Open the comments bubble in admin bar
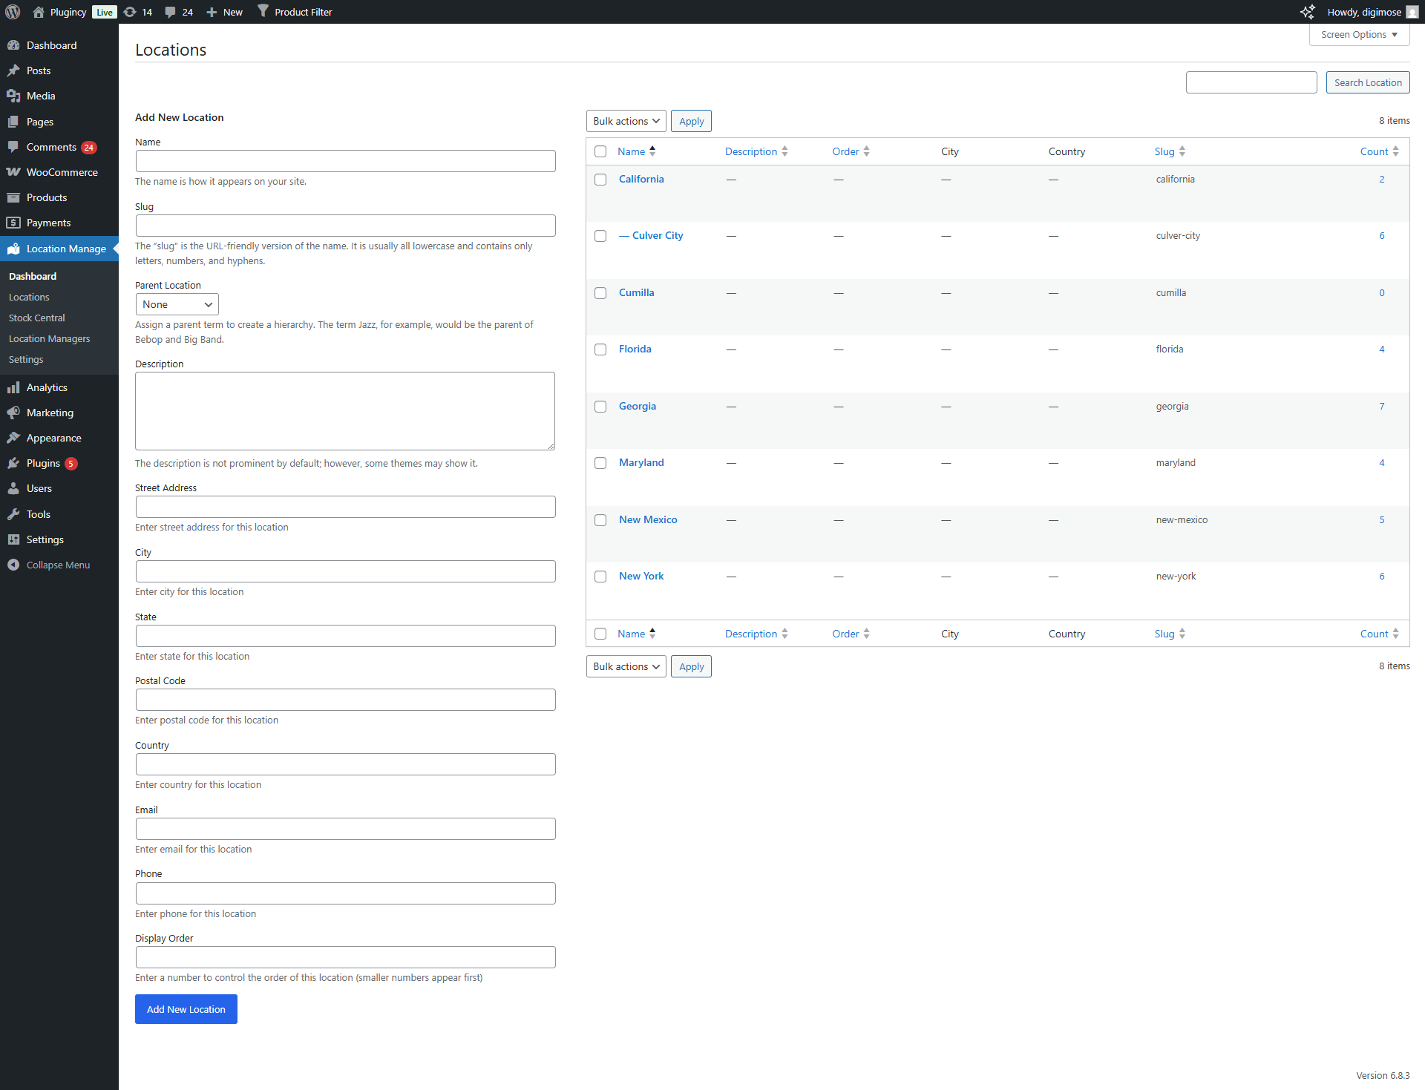Screen dimensions: 1425x1090 point(171,12)
